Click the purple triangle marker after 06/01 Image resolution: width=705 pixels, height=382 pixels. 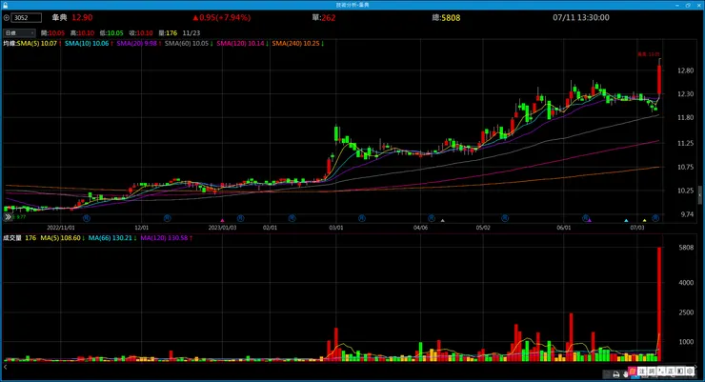pos(590,220)
